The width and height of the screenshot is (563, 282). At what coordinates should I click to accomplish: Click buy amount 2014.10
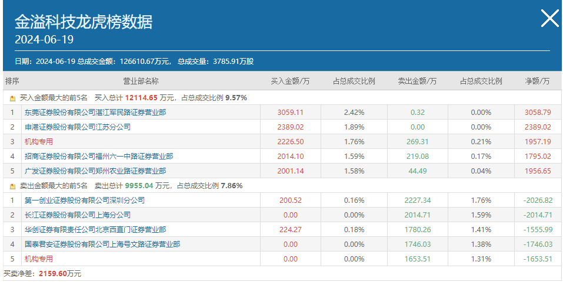tap(291, 157)
